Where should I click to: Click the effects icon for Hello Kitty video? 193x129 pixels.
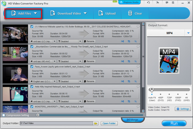click(135, 101)
